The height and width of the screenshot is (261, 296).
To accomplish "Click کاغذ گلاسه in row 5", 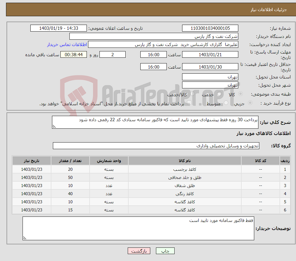I will [x=185, y=202].
